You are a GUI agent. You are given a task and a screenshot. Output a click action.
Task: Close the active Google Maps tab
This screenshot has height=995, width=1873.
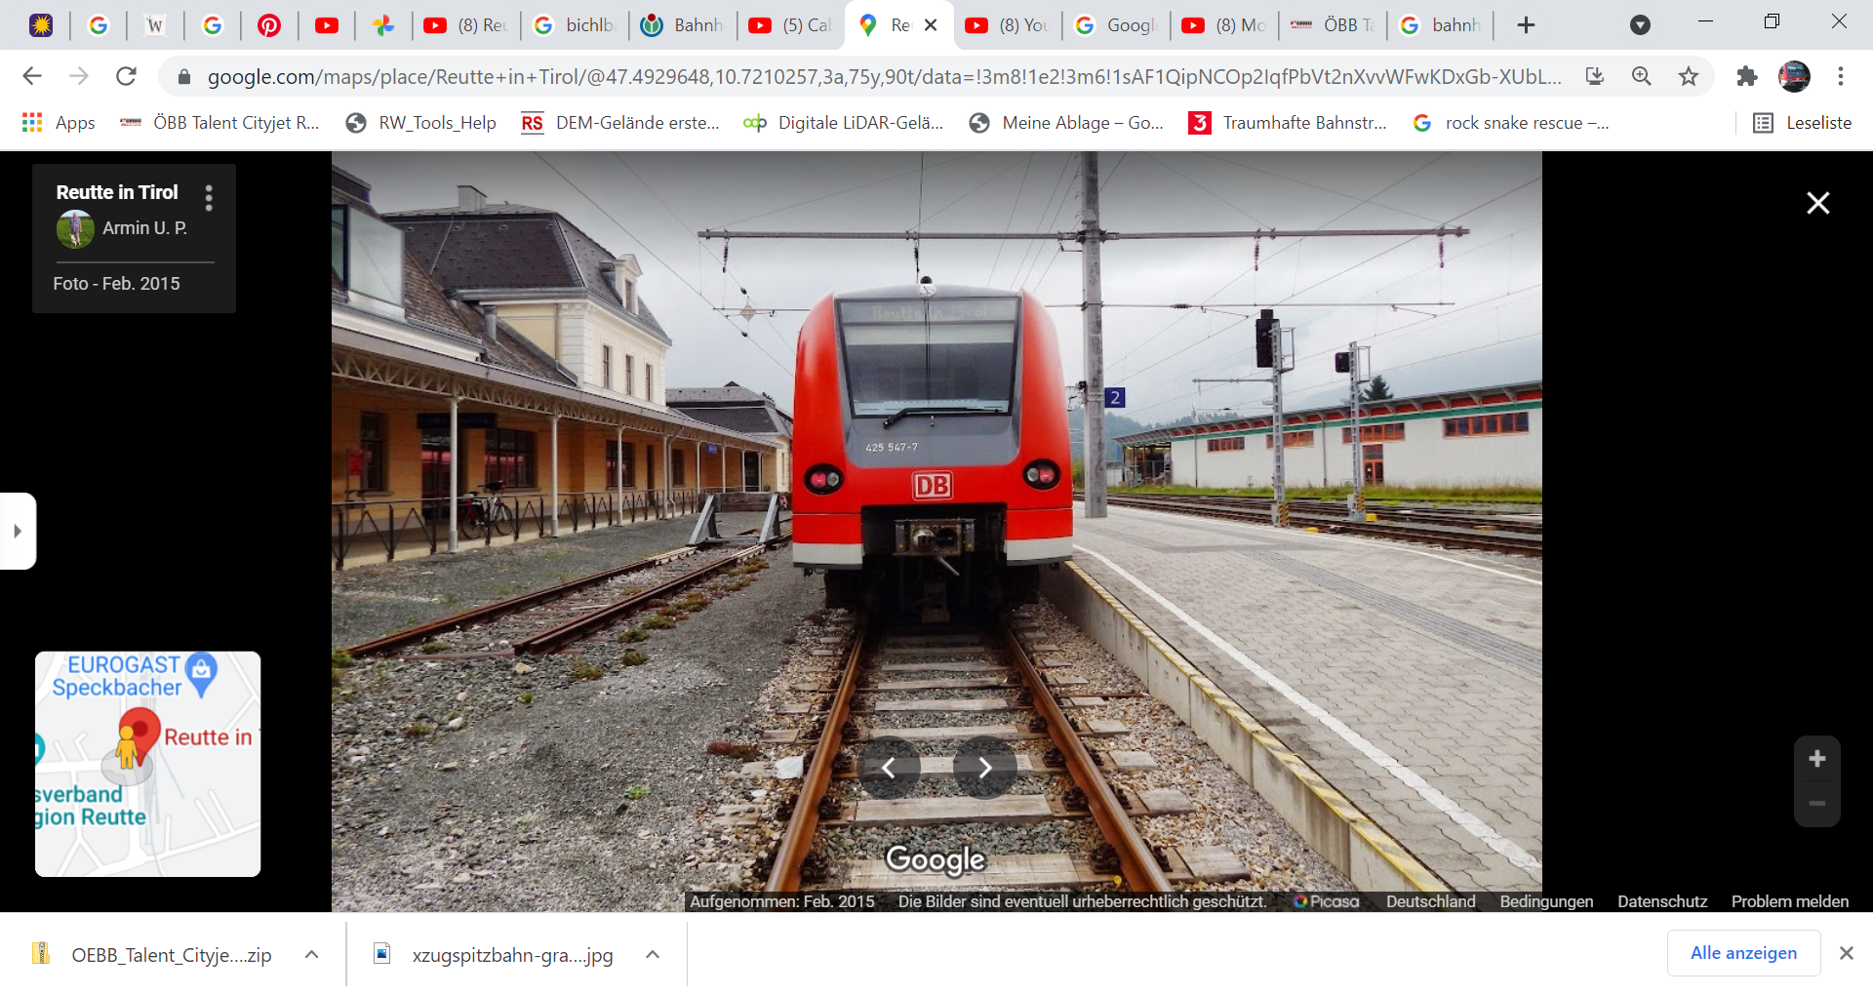point(931,25)
